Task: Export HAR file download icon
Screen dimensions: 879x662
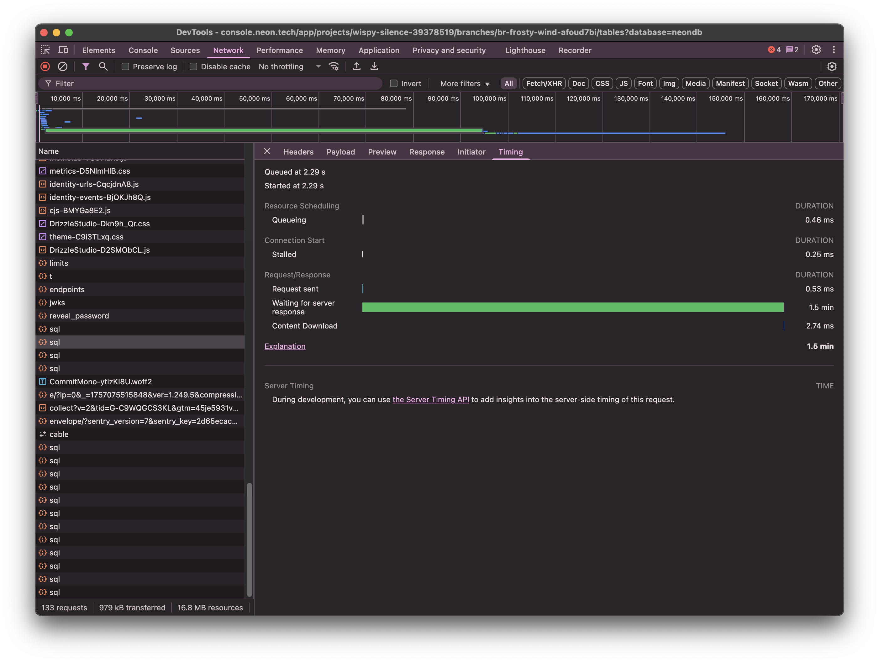Action: click(374, 67)
